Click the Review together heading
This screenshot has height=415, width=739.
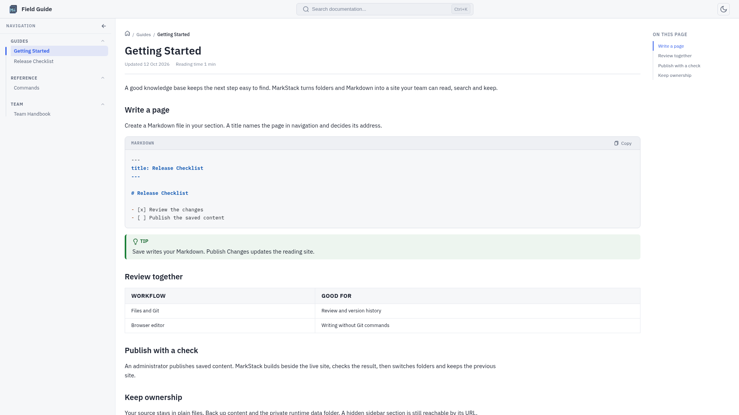pyautogui.click(x=154, y=277)
